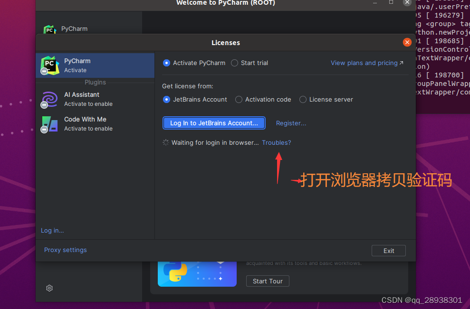
Task: Click the loading spinner beside waiting text
Action: click(165, 142)
